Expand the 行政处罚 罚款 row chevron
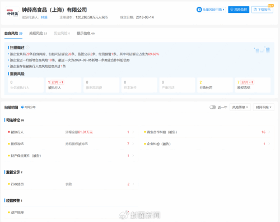The height and width of the screenshot is (222, 280). point(133,184)
